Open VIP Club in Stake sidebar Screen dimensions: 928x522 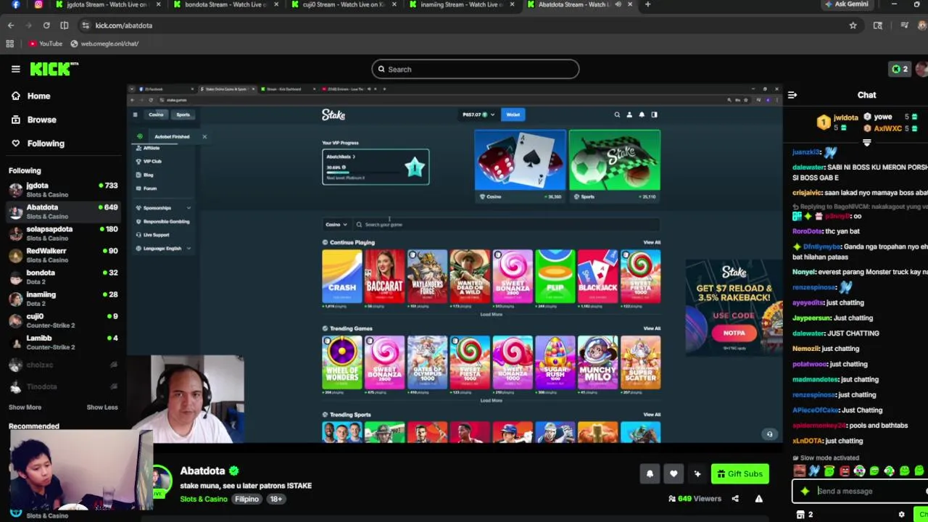(149, 161)
